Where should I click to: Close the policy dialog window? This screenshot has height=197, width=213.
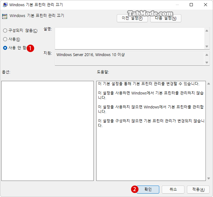point(206,5)
